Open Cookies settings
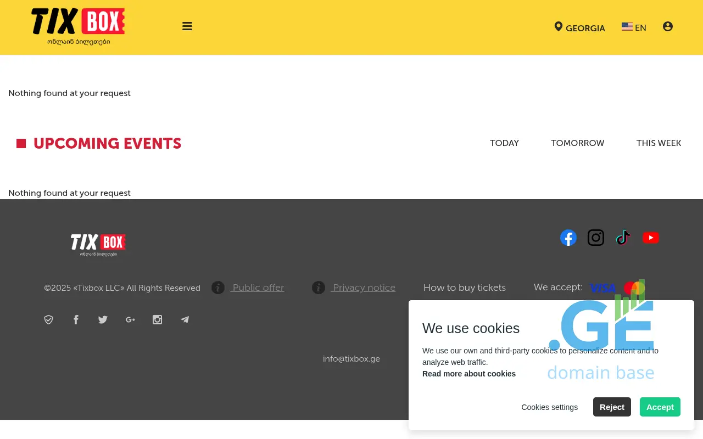The image size is (703, 439). [549, 407]
